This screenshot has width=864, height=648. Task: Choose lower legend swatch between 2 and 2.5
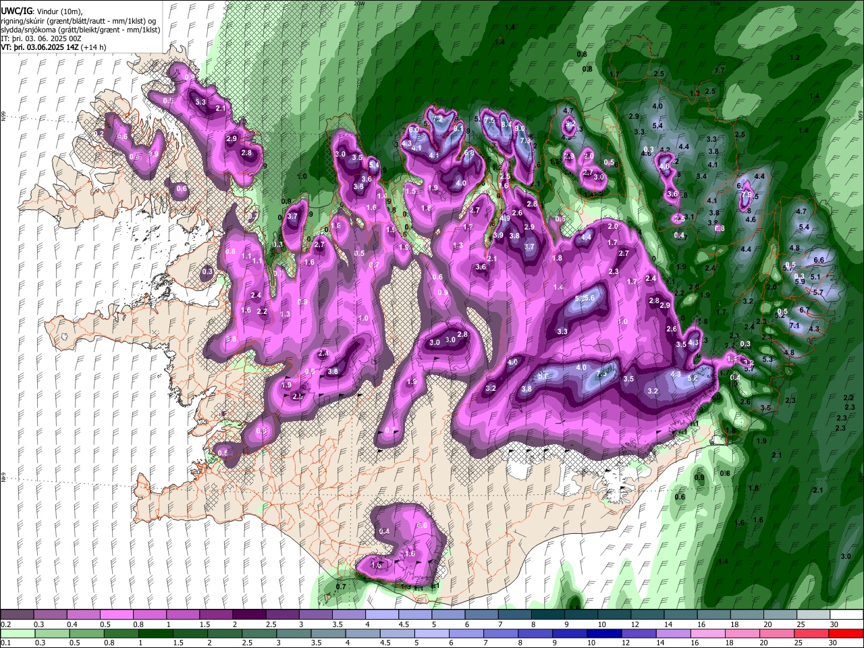pyautogui.click(x=224, y=633)
